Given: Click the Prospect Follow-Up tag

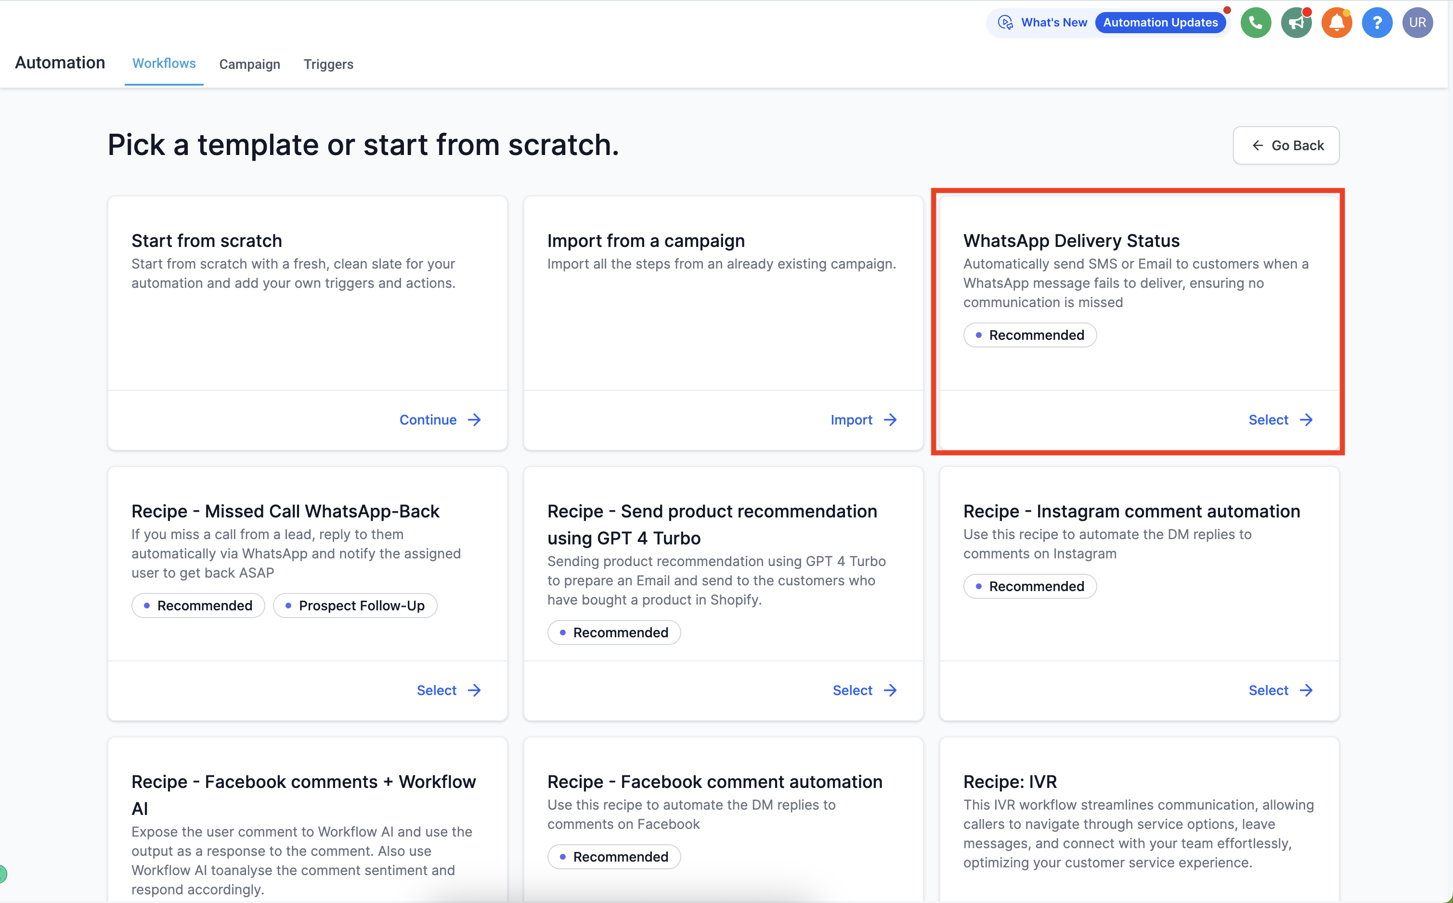Looking at the screenshot, I should 355,606.
